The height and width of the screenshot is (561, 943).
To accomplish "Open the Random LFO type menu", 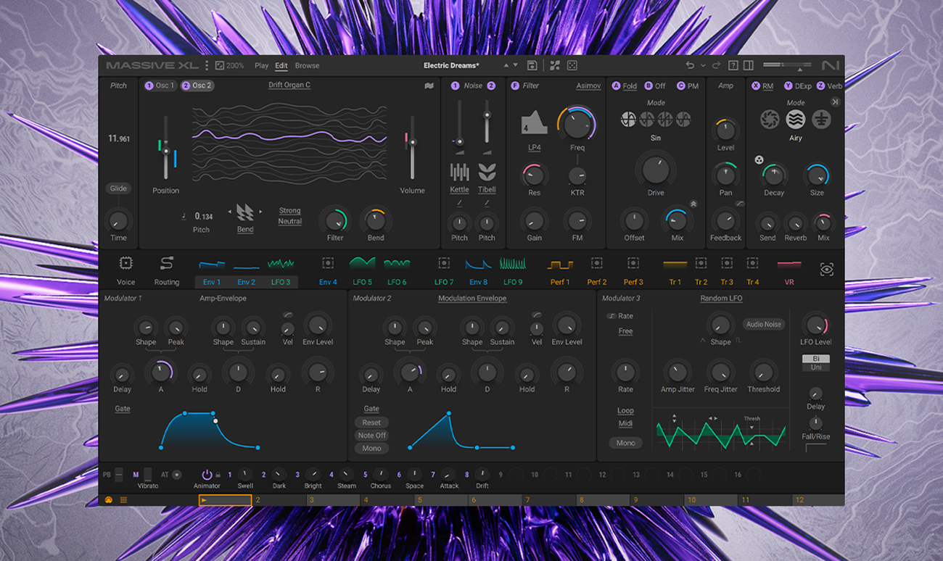I will [721, 298].
